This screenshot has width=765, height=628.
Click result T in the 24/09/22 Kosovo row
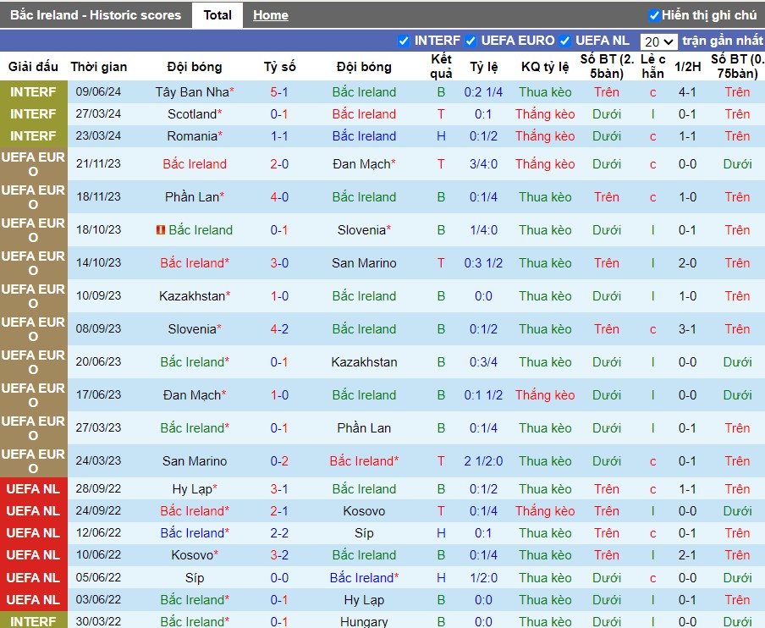pyautogui.click(x=441, y=511)
